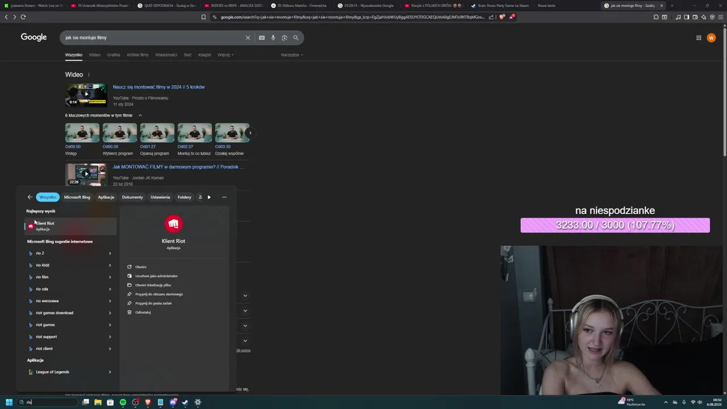Image resolution: width=727 pixels, height=409 pixels.
Task: Share this page via share icon
Action: (491, 17)
